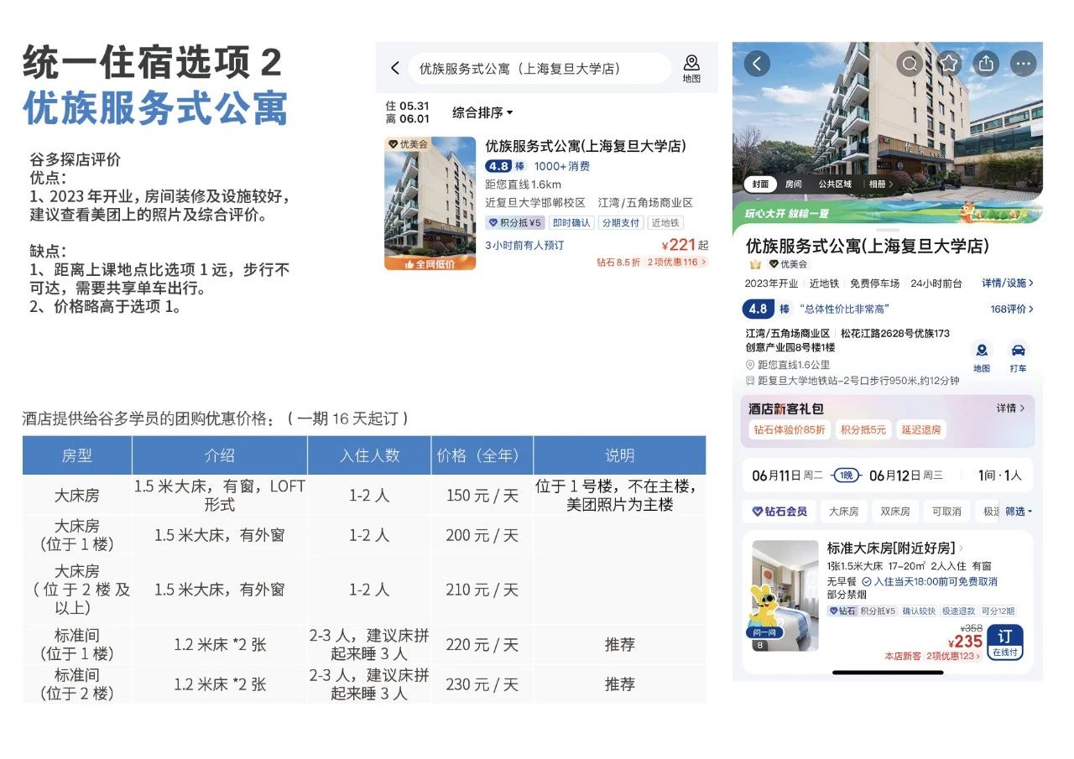The image size is (1074, 759).
Task: Tap the 4.8 棒 rating badge in the search result
Action: click(x=505, y=166)
